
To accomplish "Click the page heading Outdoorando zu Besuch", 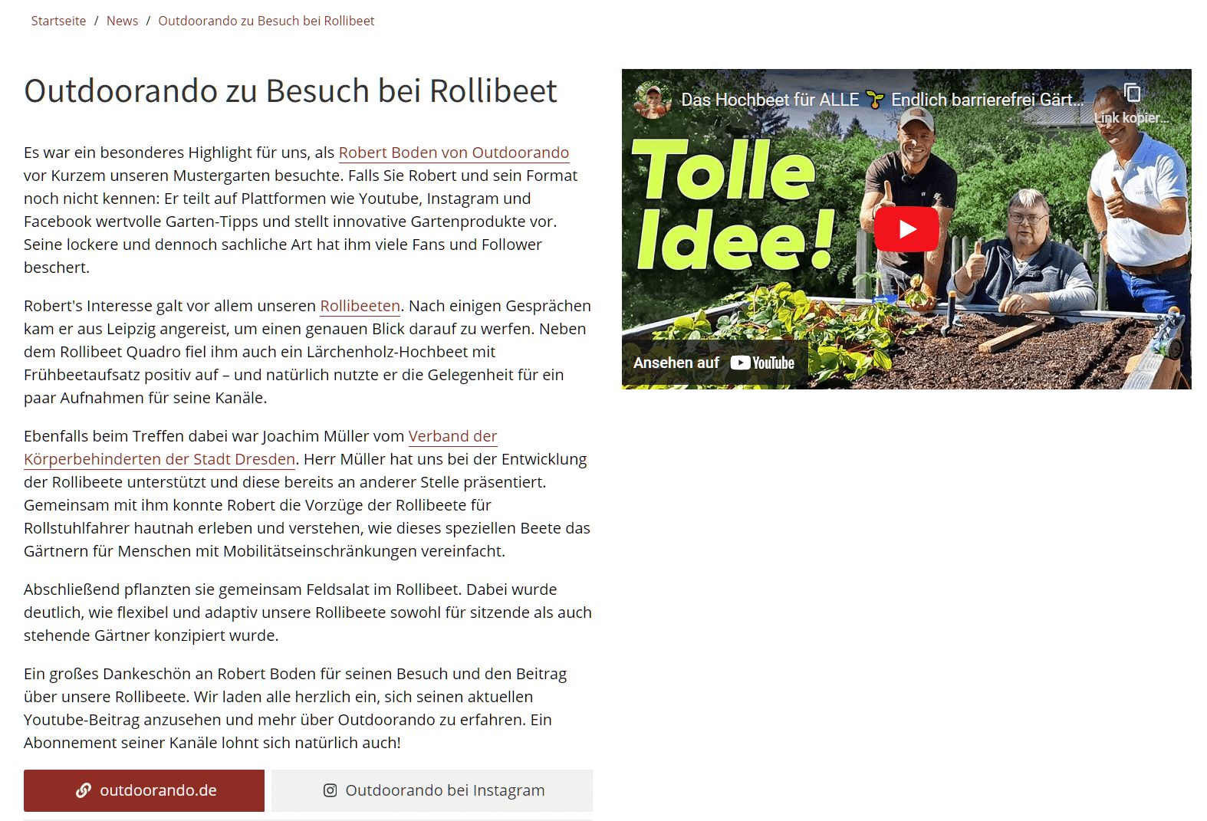I will click(x=291, y=90).
